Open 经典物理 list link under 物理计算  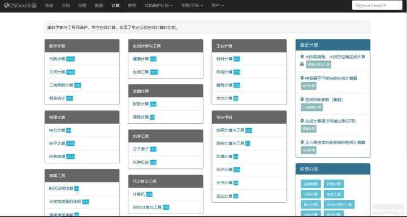click(57, 157)
